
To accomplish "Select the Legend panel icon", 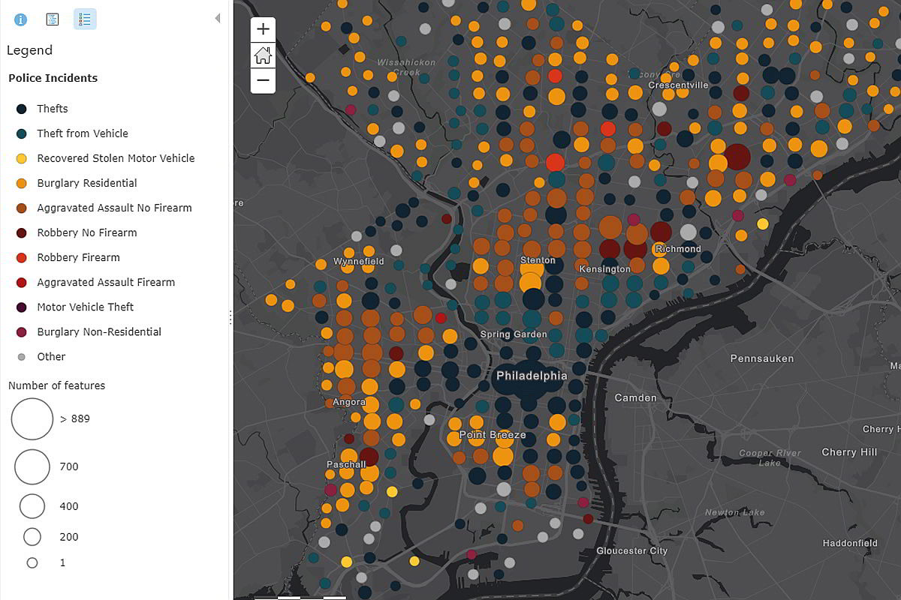I will (x=85, y=19).
